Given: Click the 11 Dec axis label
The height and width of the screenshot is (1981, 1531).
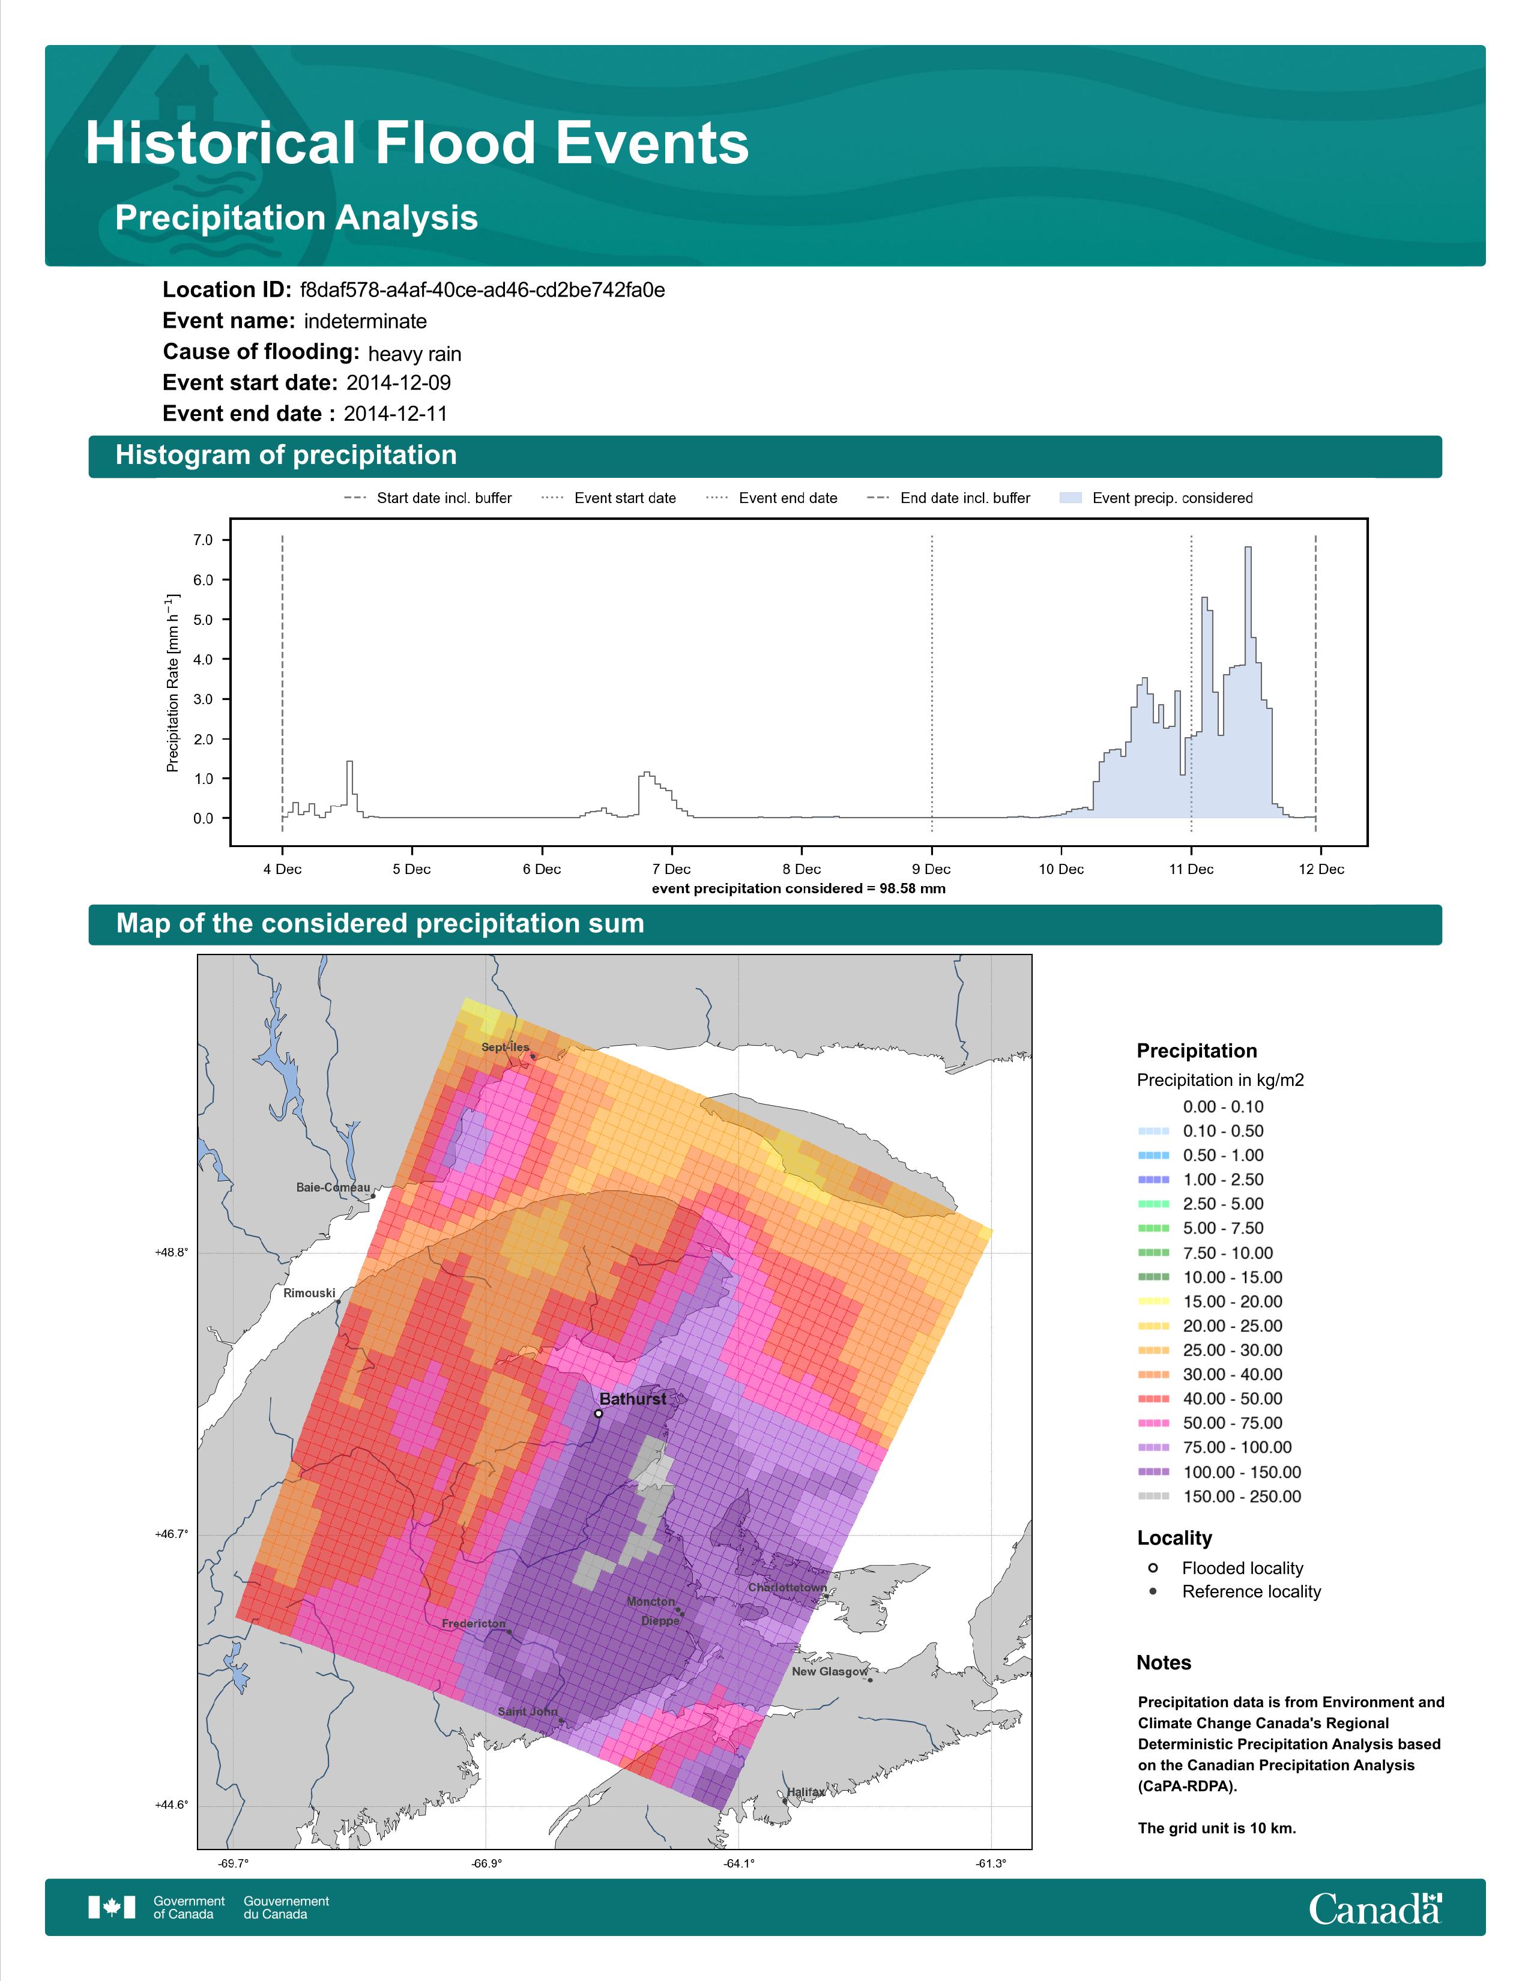Looking at the screenshot, I should [x=1191, y=869].
